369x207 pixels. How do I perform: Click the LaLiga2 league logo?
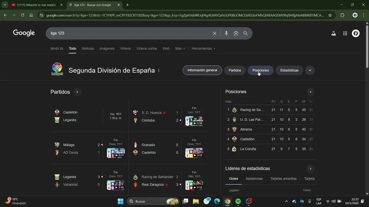tap(57, 69)
